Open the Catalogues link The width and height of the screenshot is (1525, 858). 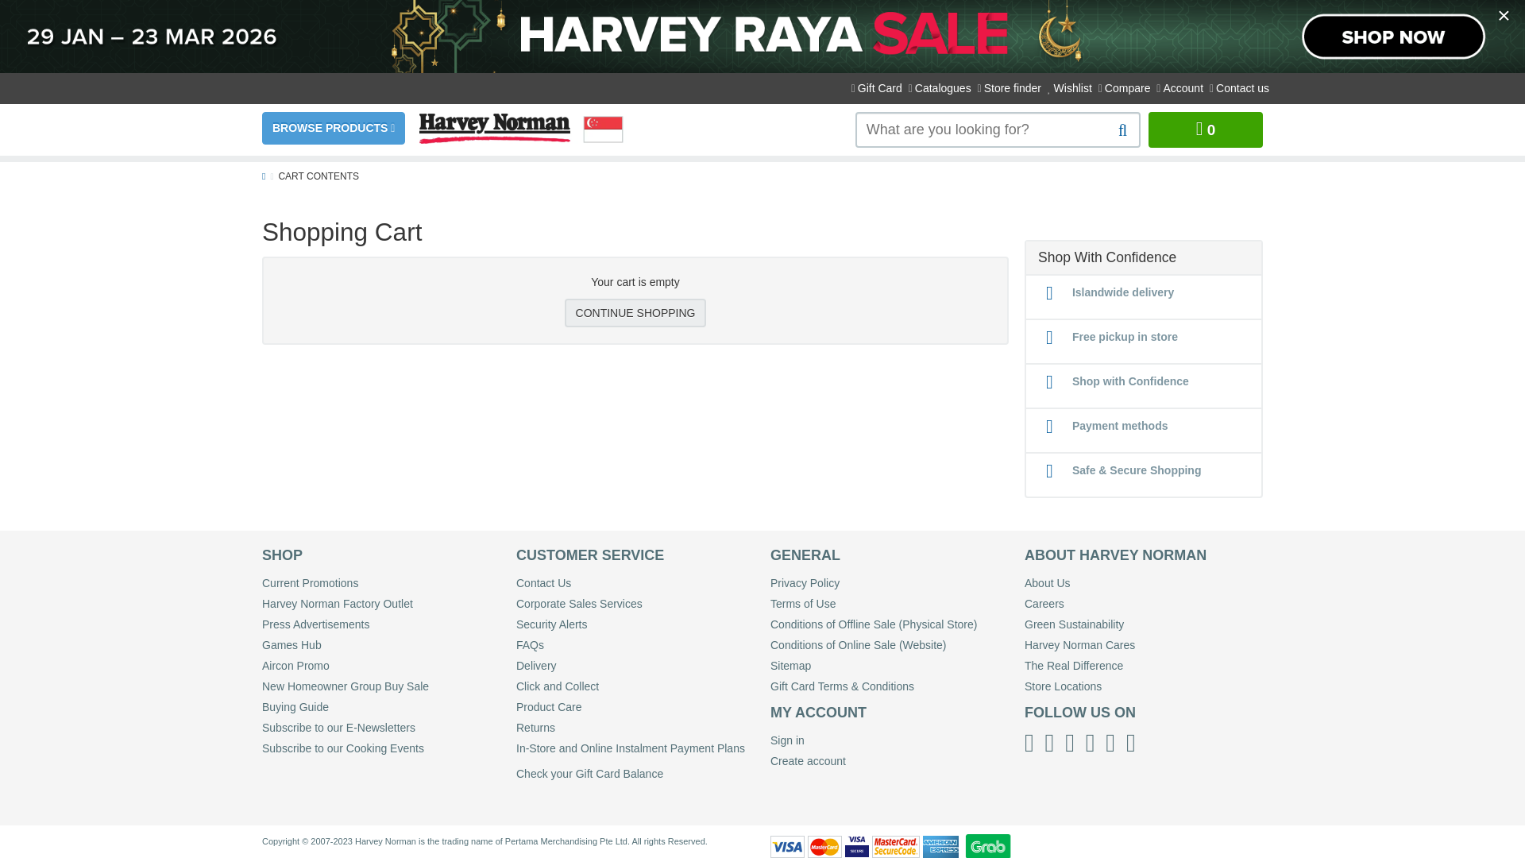pyautogui.click(x=940, y=88)
